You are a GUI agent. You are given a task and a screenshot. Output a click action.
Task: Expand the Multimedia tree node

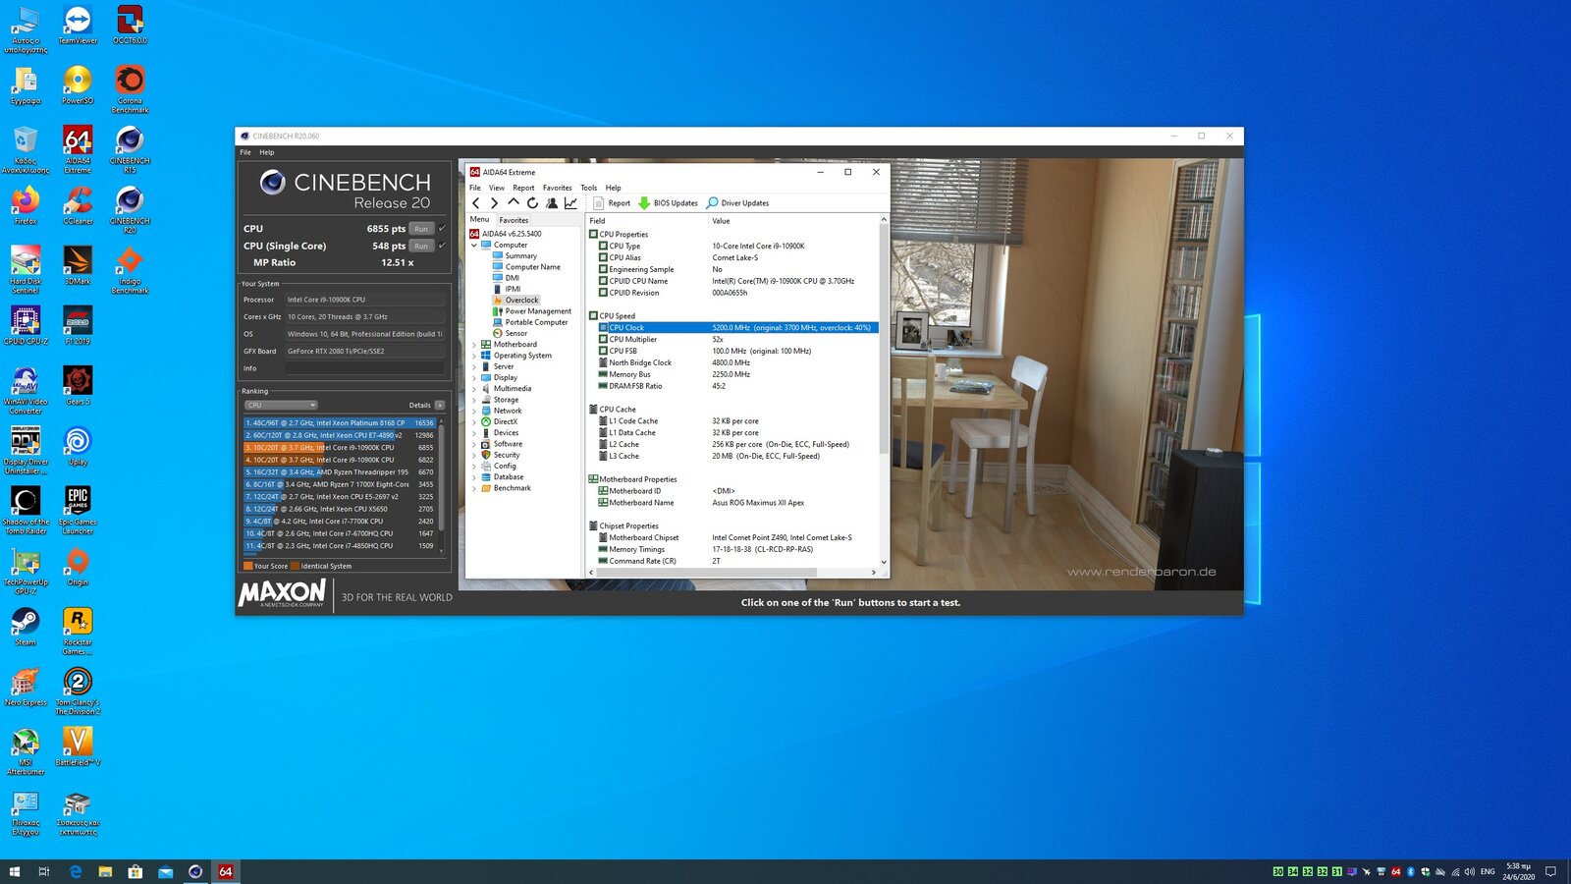[x=474, y=389]
